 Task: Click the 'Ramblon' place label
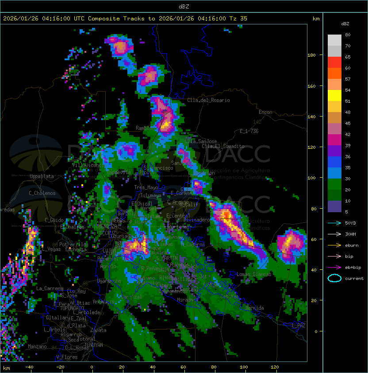(145, 128)
